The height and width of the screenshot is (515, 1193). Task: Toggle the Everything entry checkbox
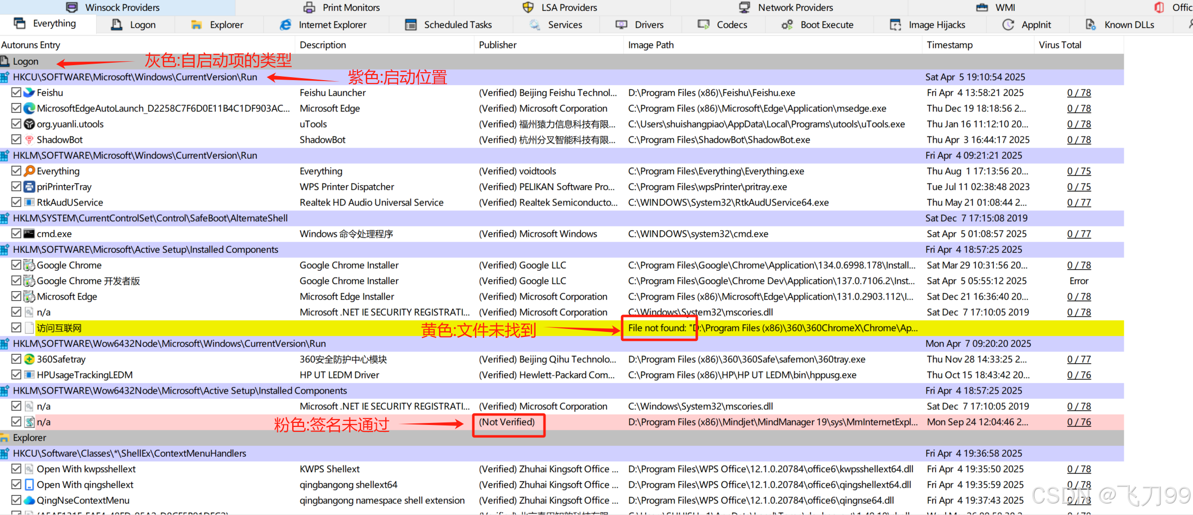16,171
